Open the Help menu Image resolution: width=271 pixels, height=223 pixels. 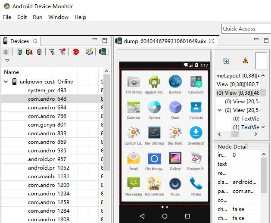(81, 17)
